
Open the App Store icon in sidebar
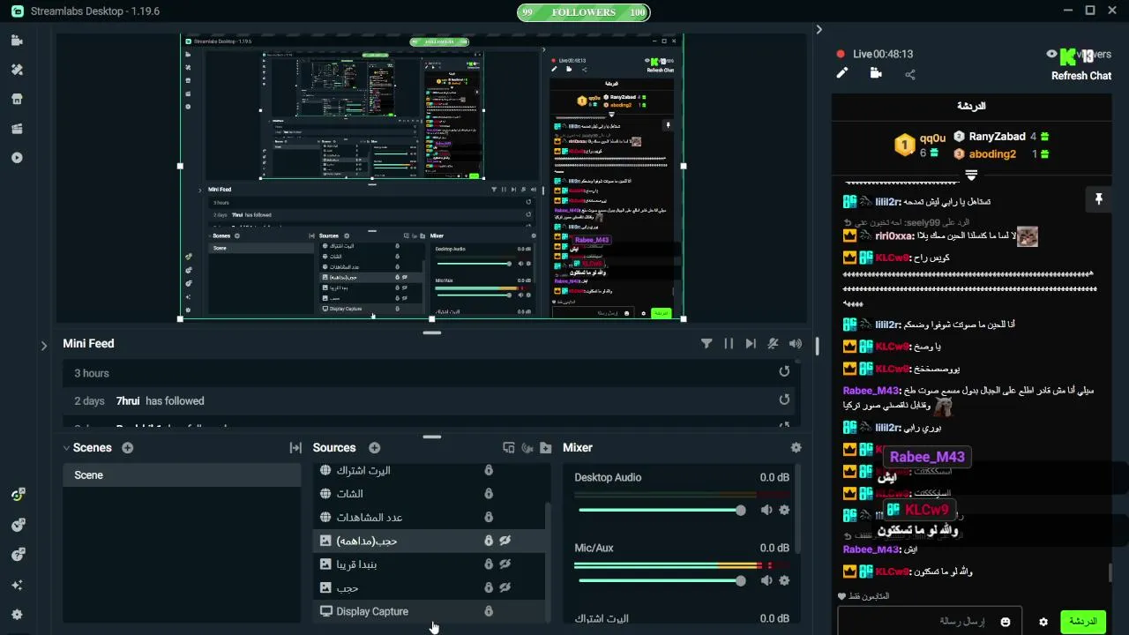[x=17, y=99]
